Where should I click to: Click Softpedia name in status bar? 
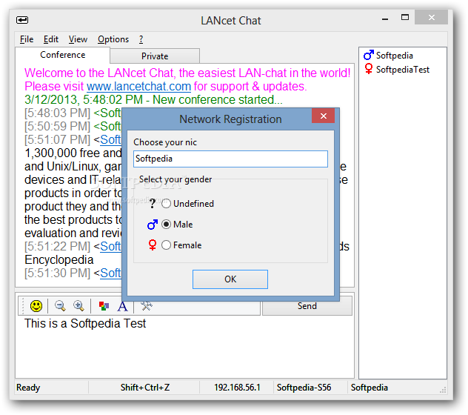(370, 388)
